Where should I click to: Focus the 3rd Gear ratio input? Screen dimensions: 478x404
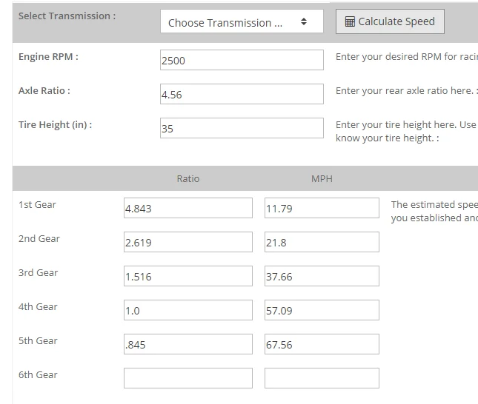pyautogui.click(x=188, y=276)
